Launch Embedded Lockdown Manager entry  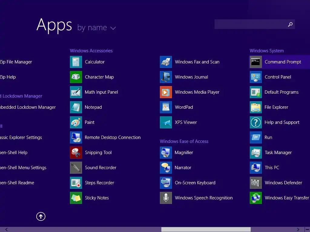point(28,107)
